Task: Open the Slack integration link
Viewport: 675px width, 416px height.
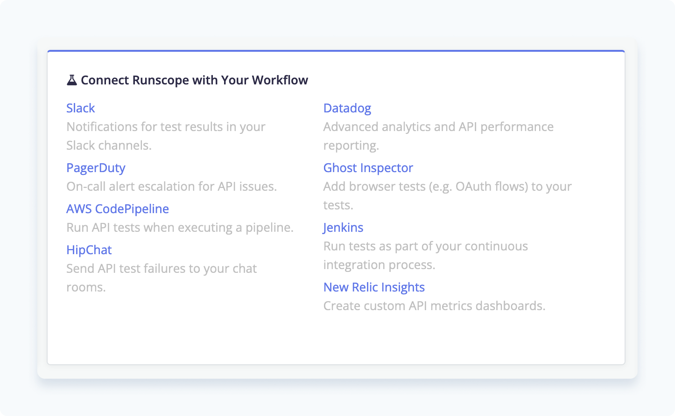Action: tap(80, 108)
